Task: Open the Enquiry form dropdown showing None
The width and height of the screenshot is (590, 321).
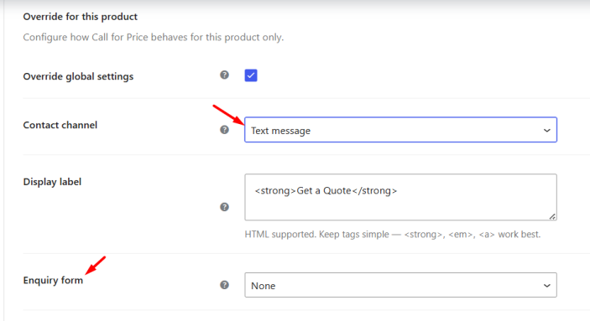Action: tap(400, 285)
